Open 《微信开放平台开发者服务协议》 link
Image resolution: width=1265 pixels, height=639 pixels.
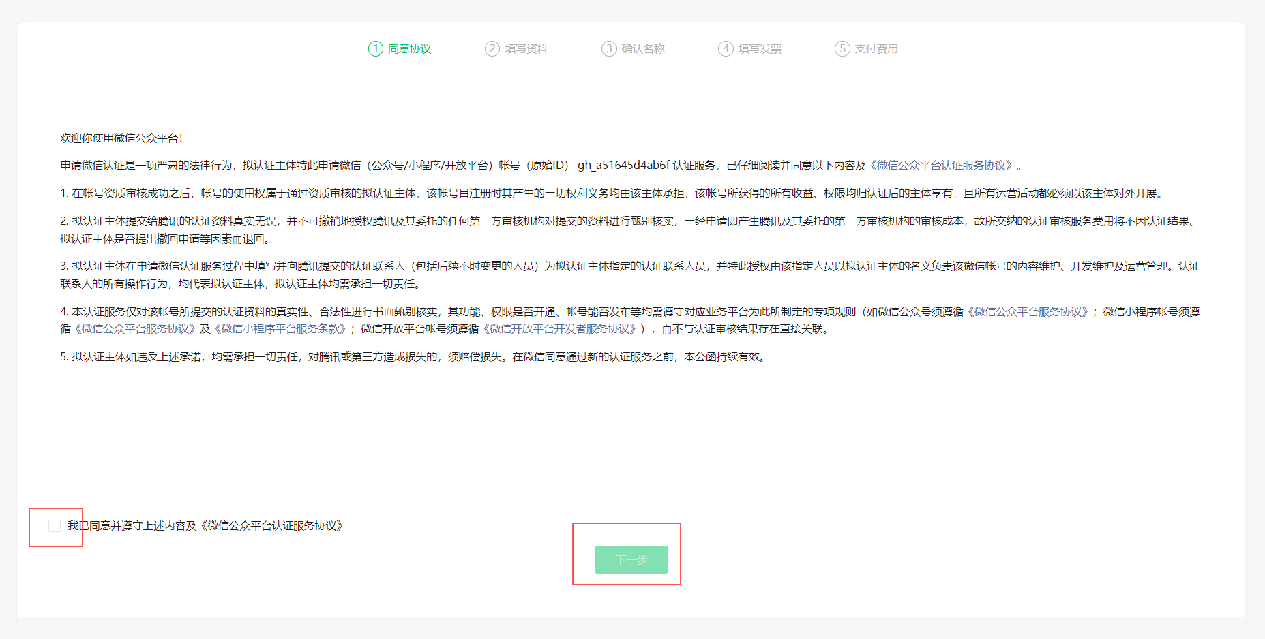coord(559,328)
